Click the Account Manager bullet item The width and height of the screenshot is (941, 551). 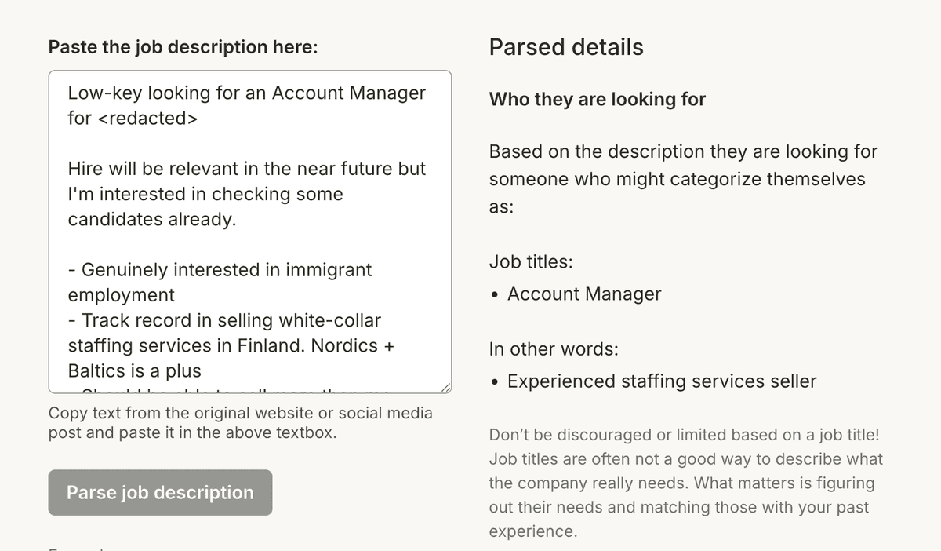[x=583, y=294]
